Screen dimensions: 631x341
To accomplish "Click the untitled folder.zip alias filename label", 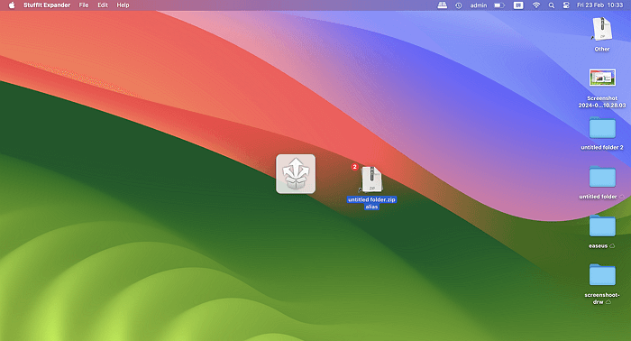I will coord(371,203).
